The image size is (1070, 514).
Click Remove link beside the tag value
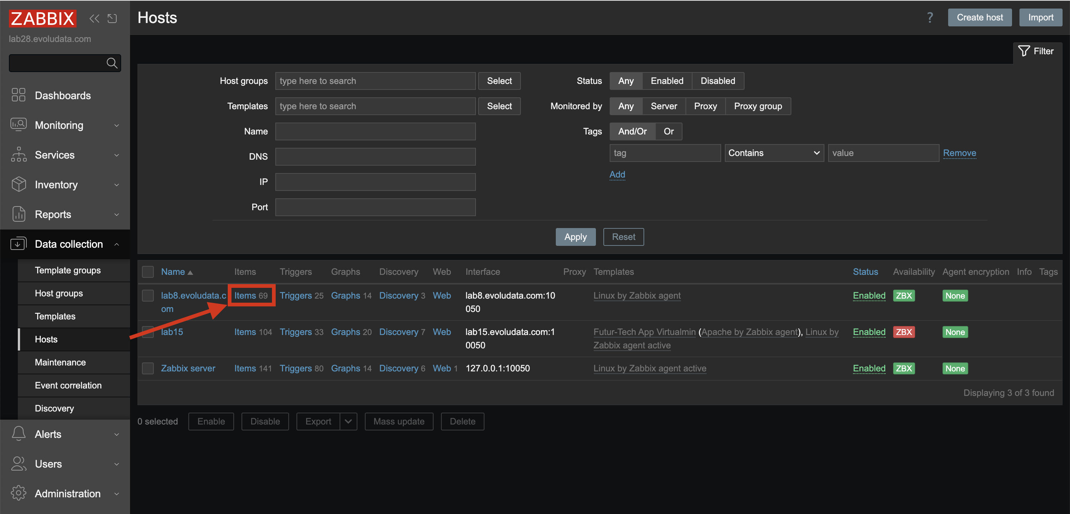pos(960,153)
